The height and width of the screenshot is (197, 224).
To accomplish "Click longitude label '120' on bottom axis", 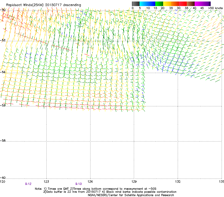I will tap(2, 182).
